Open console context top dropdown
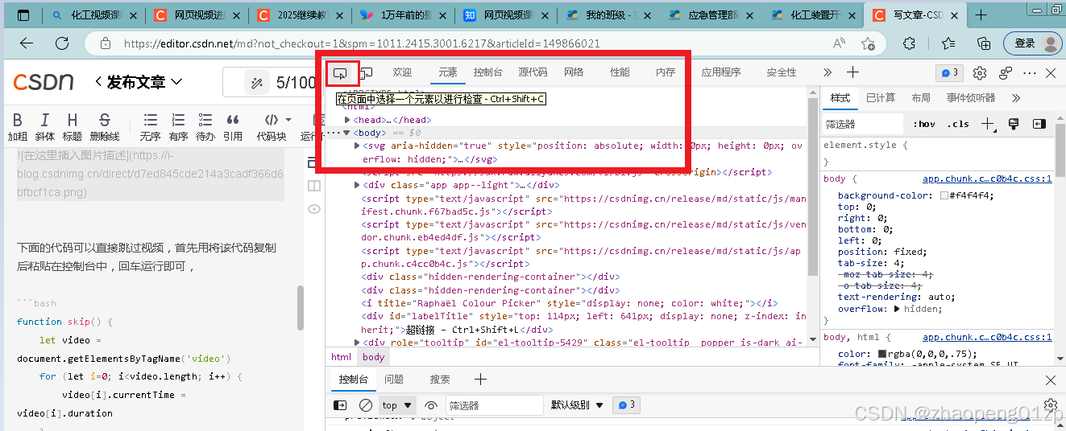The image size is (1066, 431). tap(398, 405)
